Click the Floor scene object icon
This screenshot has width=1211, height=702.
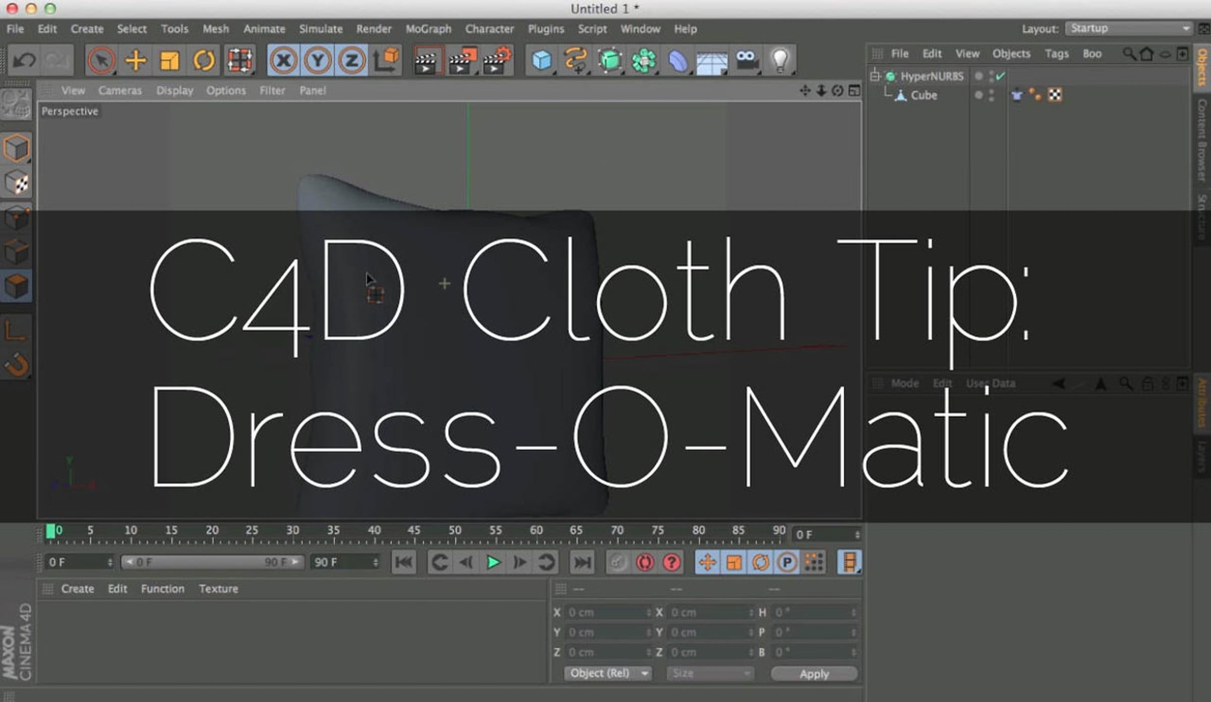(712, 61)
